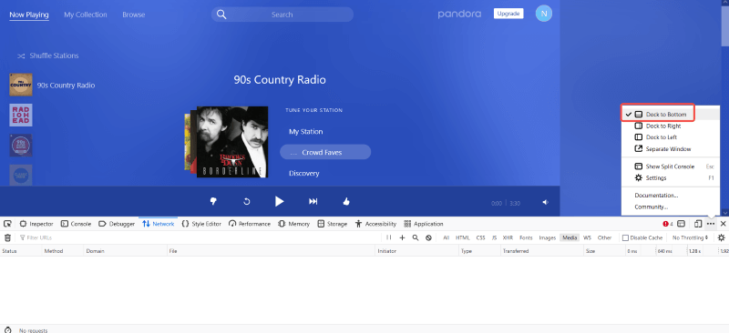Switch to the Debugger tab
This screenshot has width=729, height=333.
point(117,224)
